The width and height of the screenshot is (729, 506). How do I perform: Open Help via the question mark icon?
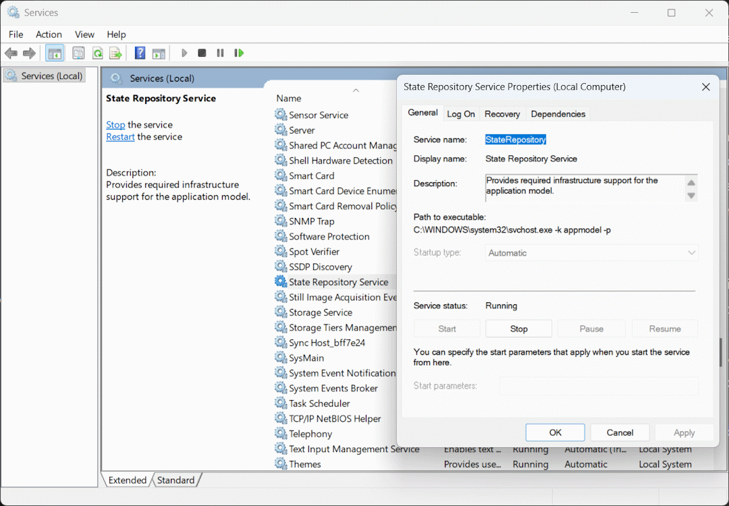point(140,53)
